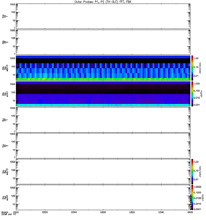Select the 0220 time axis label
Viewport: 206px width, 220px height.
45,212
